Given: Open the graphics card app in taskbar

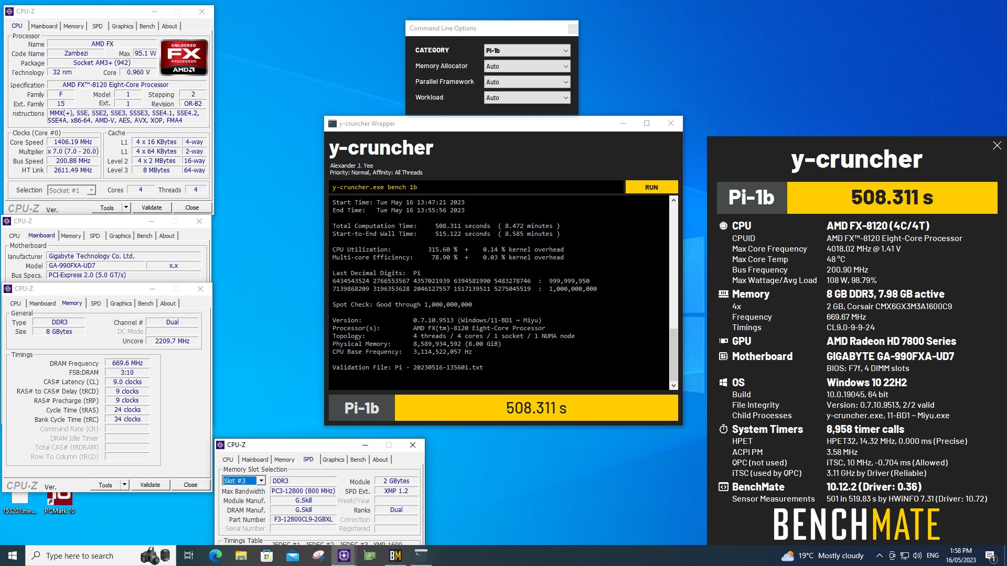Looking at the screenshot, I should 370,556.
